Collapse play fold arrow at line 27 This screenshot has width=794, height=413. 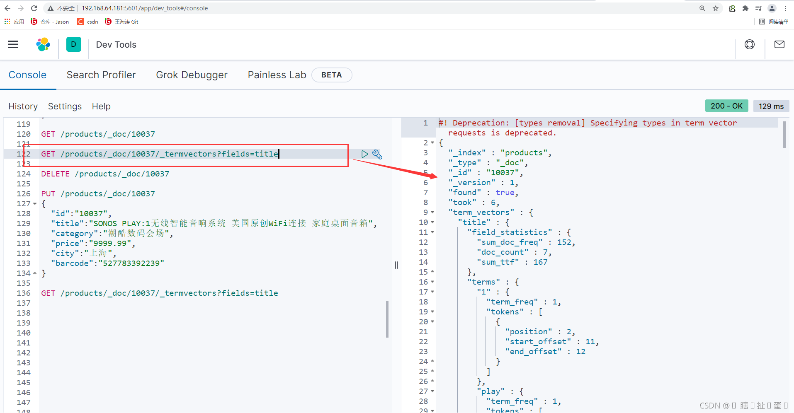coord(432,391)
